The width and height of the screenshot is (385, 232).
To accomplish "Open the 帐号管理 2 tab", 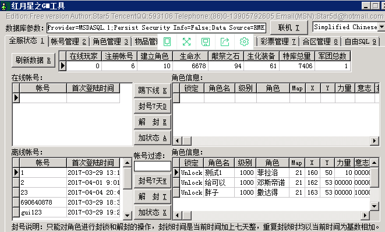I will (x=69, y=42).
